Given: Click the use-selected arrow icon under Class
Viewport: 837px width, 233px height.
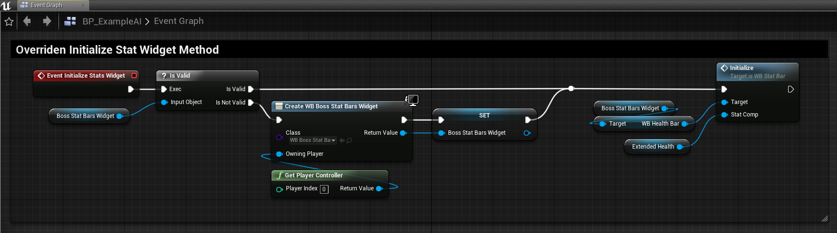Looking at the screenshot, I should [342, 140].
